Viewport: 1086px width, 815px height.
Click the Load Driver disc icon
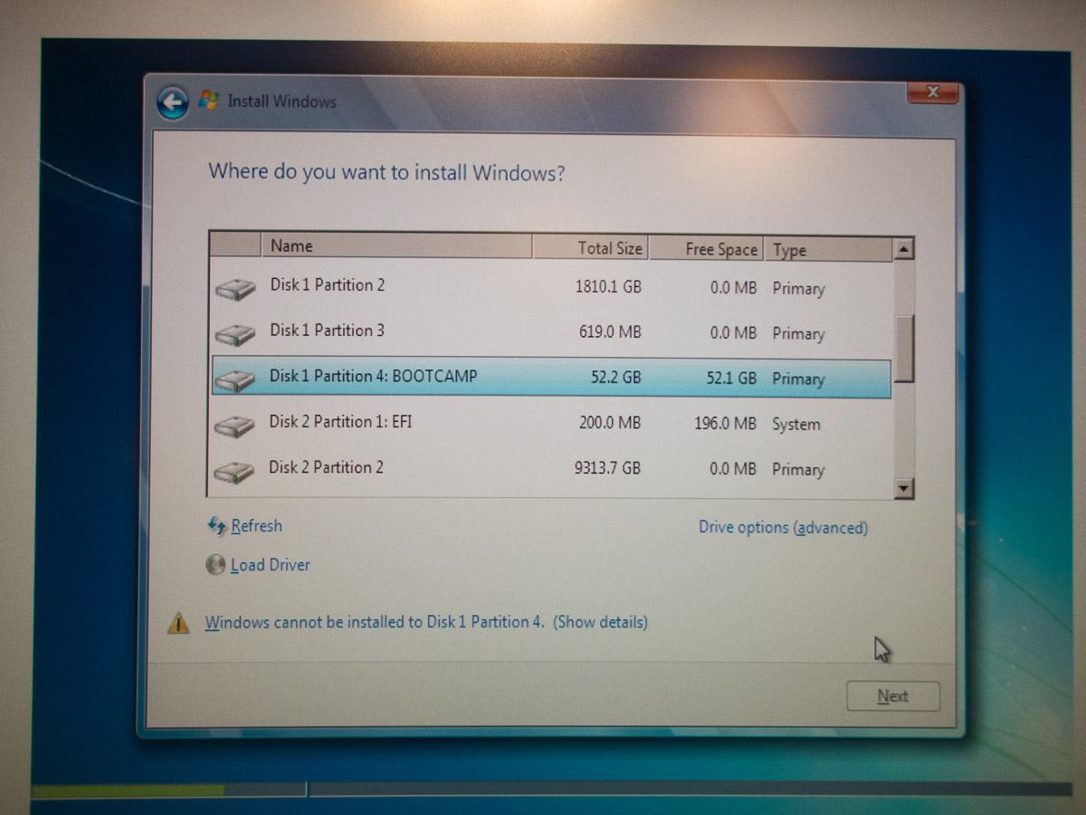(x=215, y=565)
